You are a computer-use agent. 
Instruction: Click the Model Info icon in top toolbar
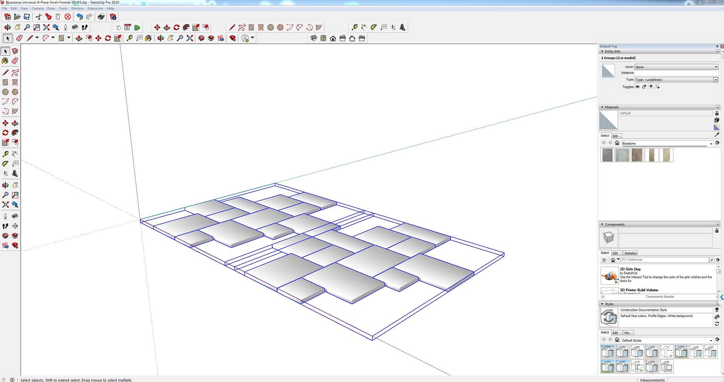[113, 17]
